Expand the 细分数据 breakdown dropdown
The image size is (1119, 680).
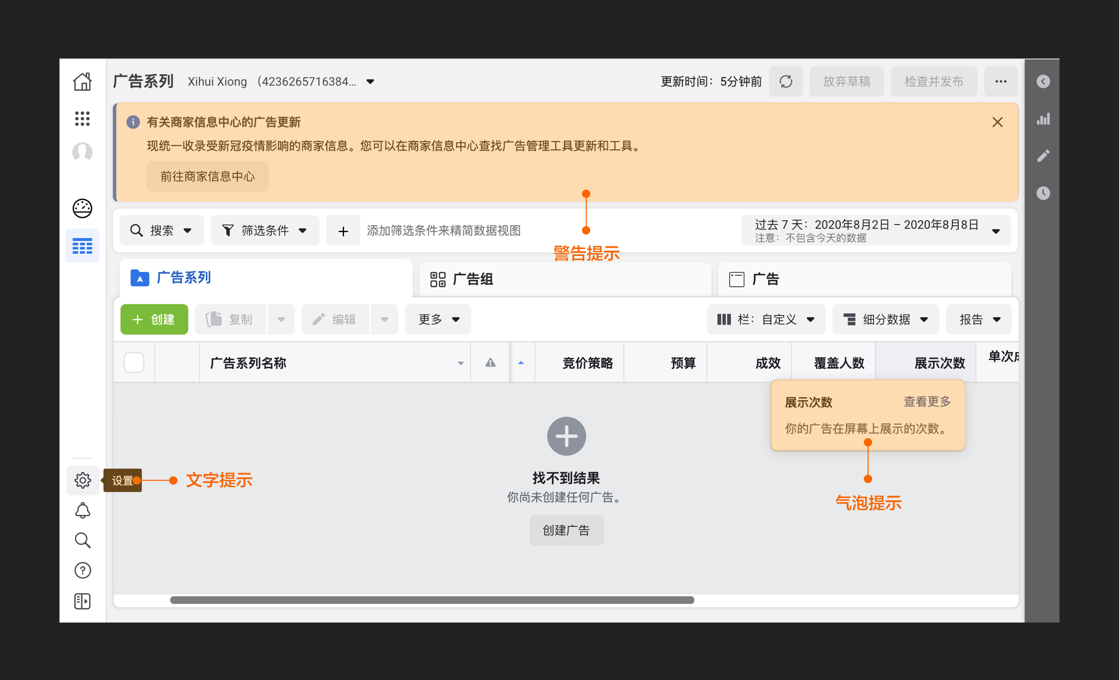click(x=885, y=319)
